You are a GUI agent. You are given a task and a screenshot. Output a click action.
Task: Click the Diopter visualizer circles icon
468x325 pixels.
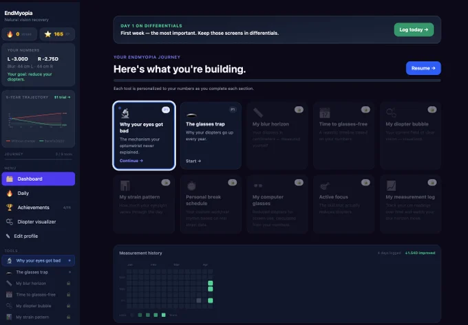(10, 222)
